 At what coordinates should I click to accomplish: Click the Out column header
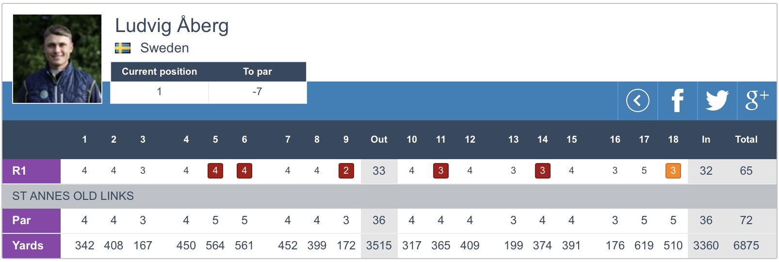coord(379,140)
